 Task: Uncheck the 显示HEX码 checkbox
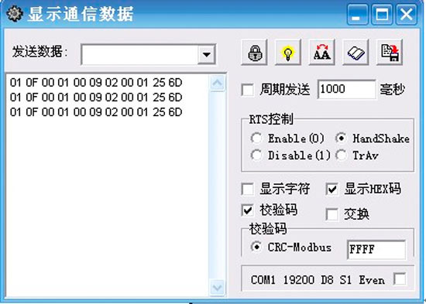pos(332,189)
